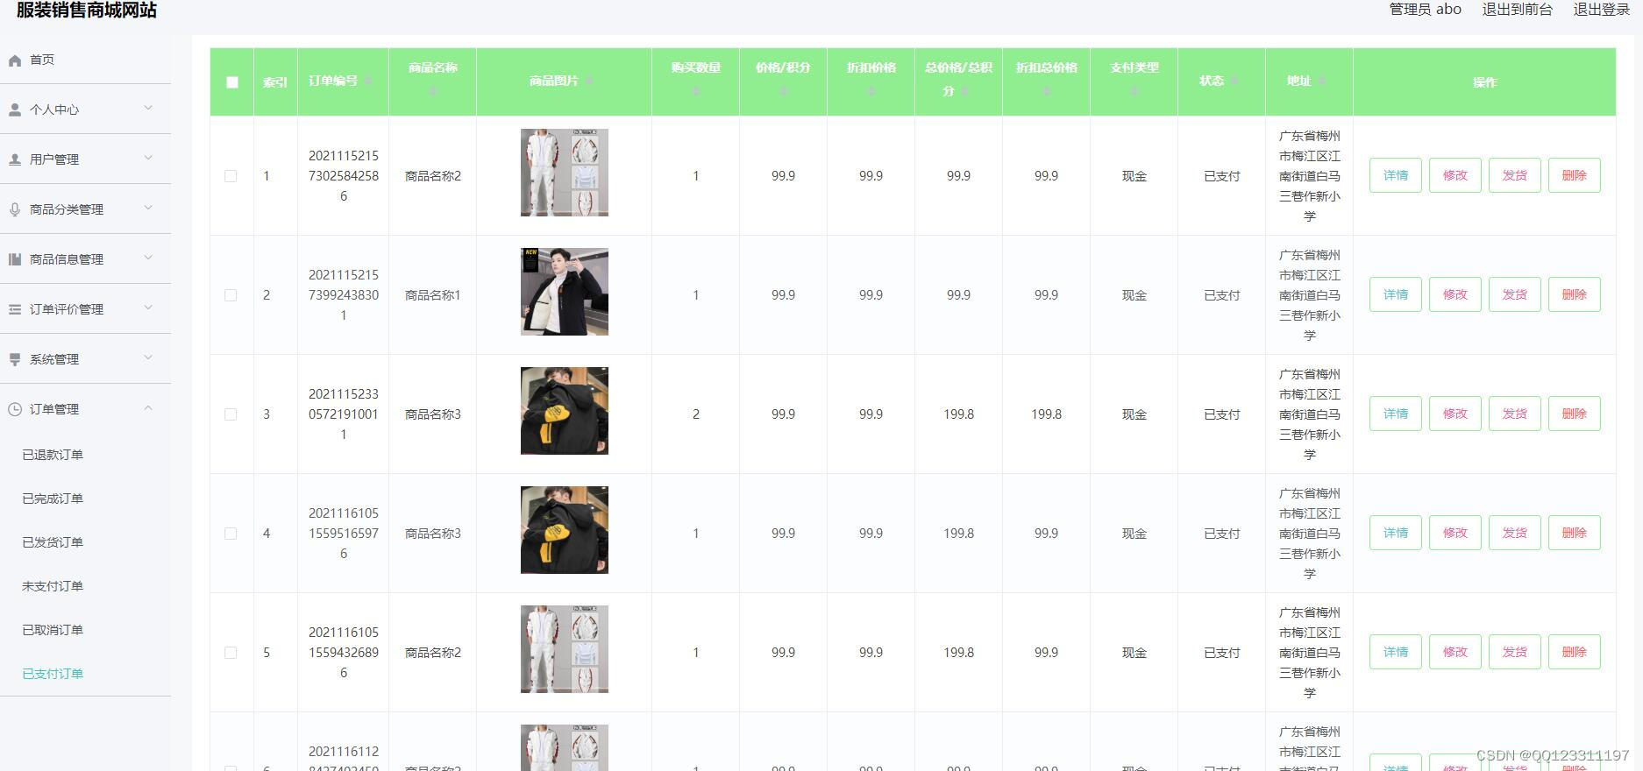The image size is (1643, 771).
Task: Click the microphone icon for 商品分类管理
Action: point(15,209)
